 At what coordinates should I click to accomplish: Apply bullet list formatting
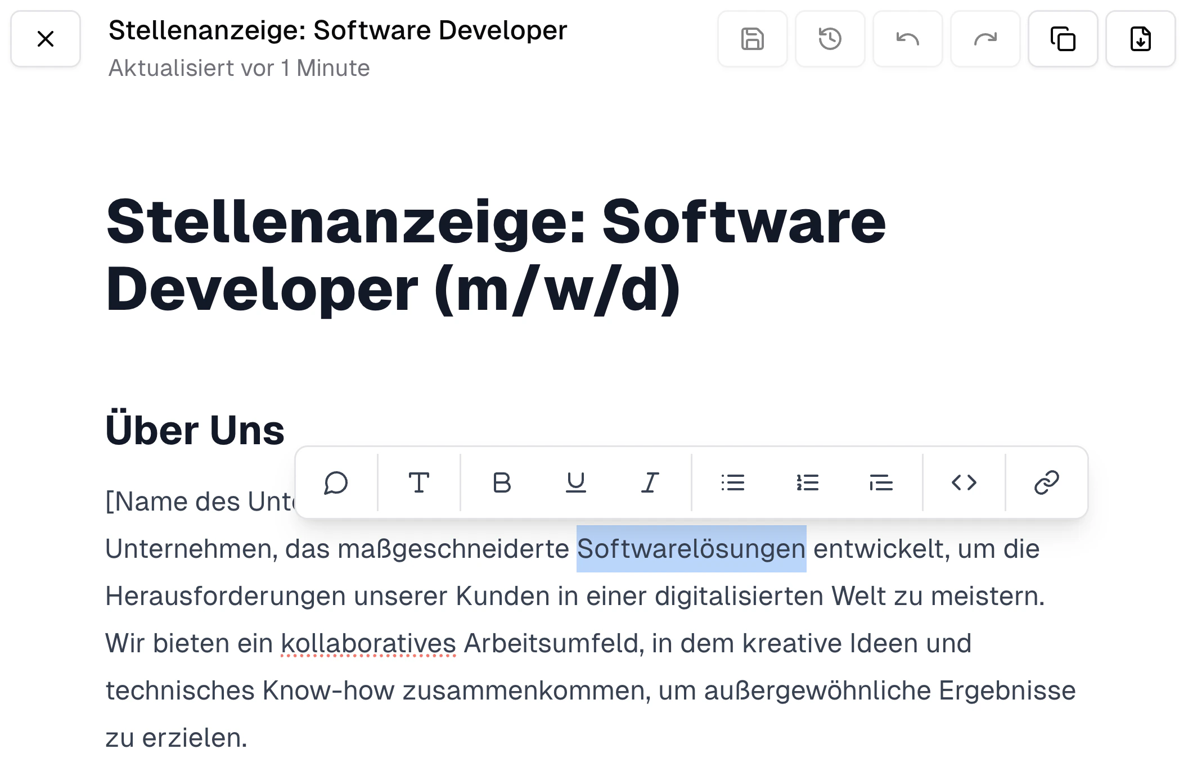(x=733, y=482)
